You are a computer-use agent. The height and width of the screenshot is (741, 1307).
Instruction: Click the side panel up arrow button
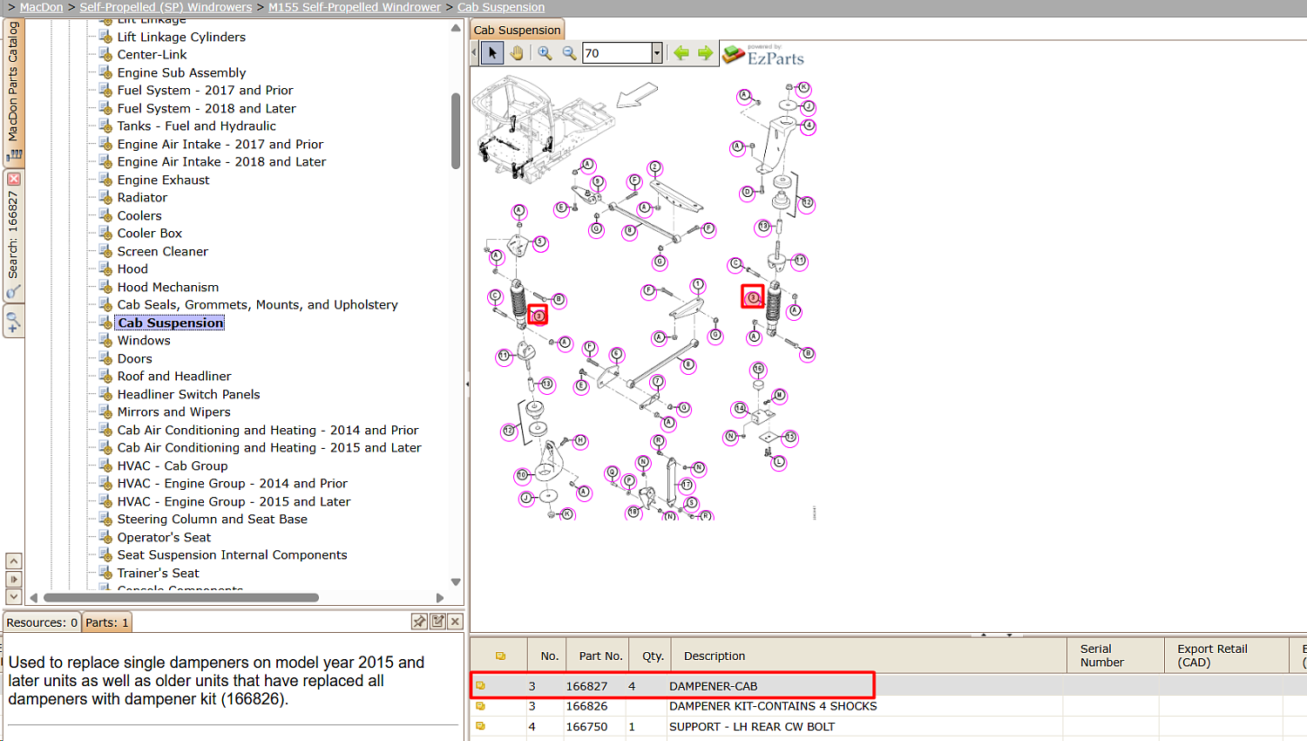coord(13,561)
